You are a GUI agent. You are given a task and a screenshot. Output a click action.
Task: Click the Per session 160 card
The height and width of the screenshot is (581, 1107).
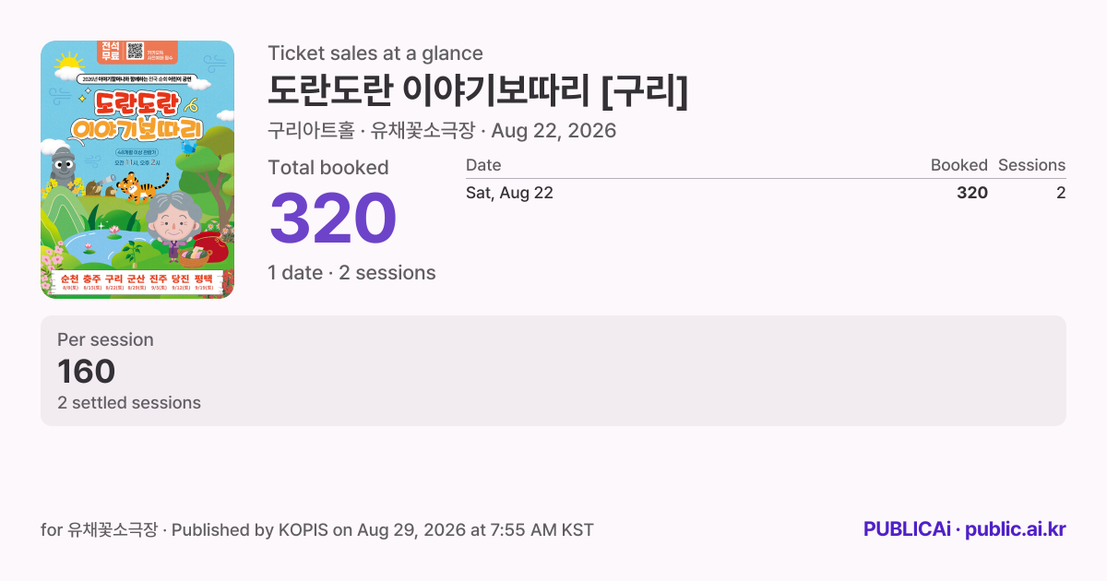click(x=553, y=371)
